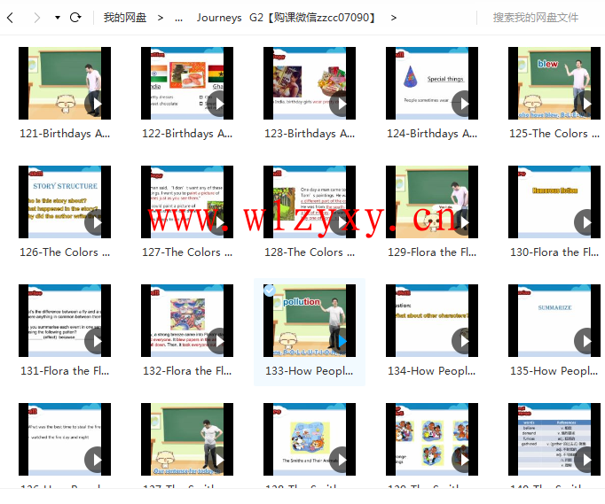Open the 121-Birthdays classroom thumbnail
Viewport: 605px width, 504px height.
click(x=65, y=83)
